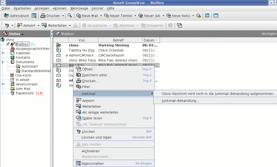Create a Neue Mail

87,16
